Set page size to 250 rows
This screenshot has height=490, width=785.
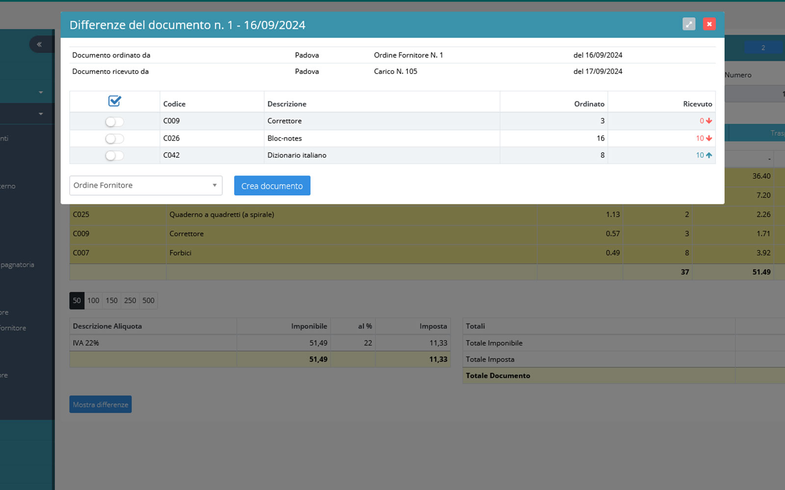[x=130, y=300]
